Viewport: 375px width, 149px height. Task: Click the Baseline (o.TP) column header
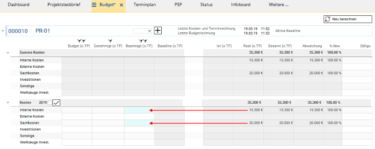click(170, 46)
